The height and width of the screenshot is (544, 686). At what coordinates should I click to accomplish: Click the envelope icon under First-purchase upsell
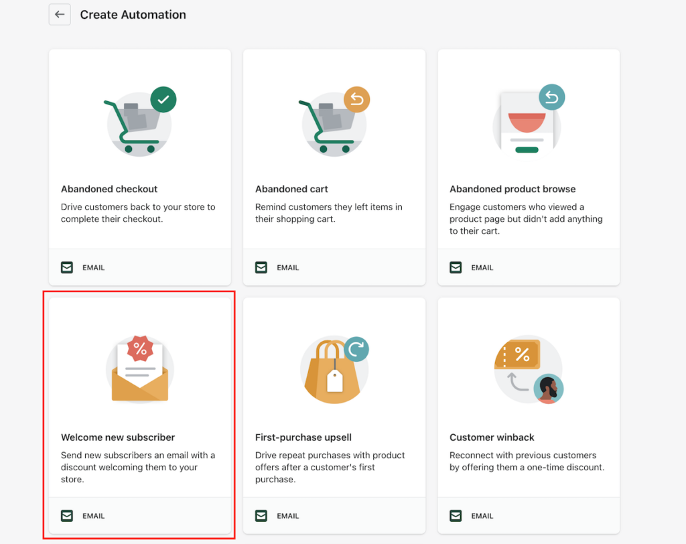261,516
